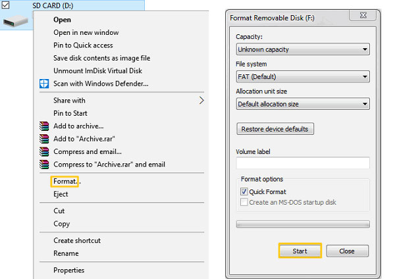Click the SD CARD drive icon

point(16,21)
